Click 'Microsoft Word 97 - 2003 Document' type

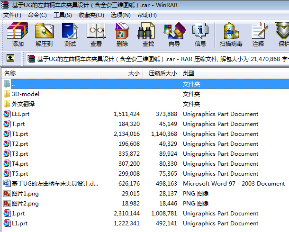(234, 184)
